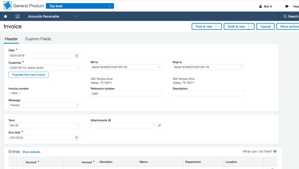This screenshot has height=169, width=299.
Task: Open the Term Net 30 dropdown
Action: (44, 125)
